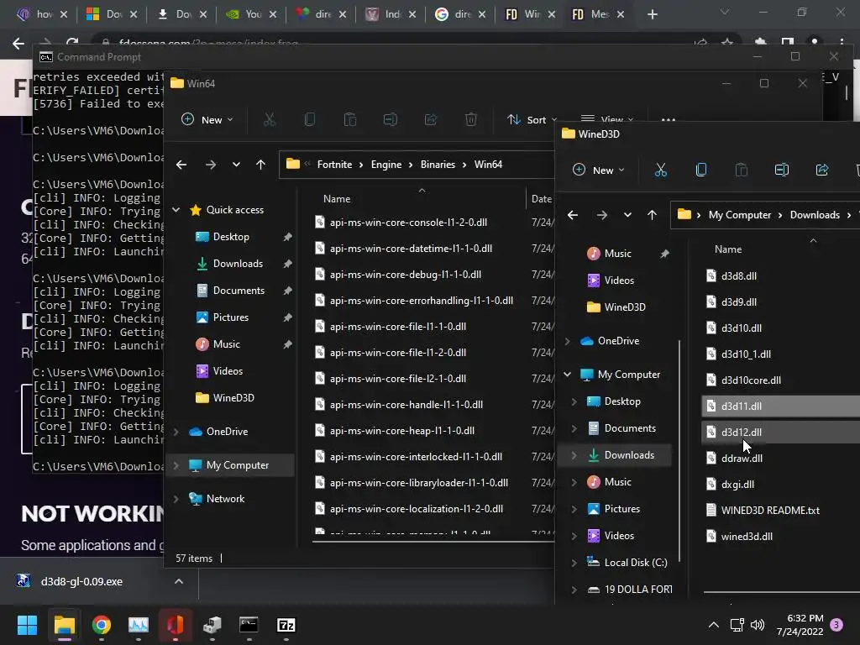Screen dimensions: 860x645
Task: Click My Computer in WineD3D address breadcrumb
Action: (x=739, y=215)
